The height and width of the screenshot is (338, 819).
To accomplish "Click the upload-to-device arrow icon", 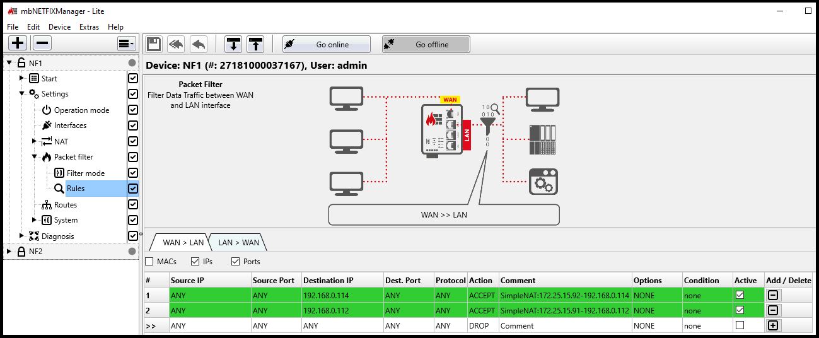I will (x=255, y=44).
